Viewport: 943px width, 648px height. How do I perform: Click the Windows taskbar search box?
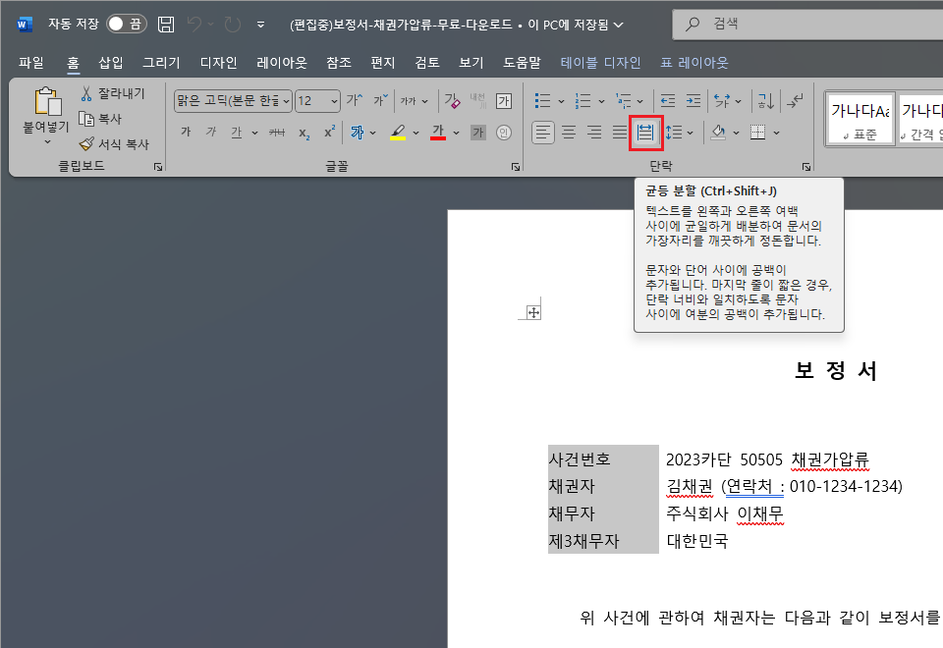pyautogui.click(x=776, y=24)
